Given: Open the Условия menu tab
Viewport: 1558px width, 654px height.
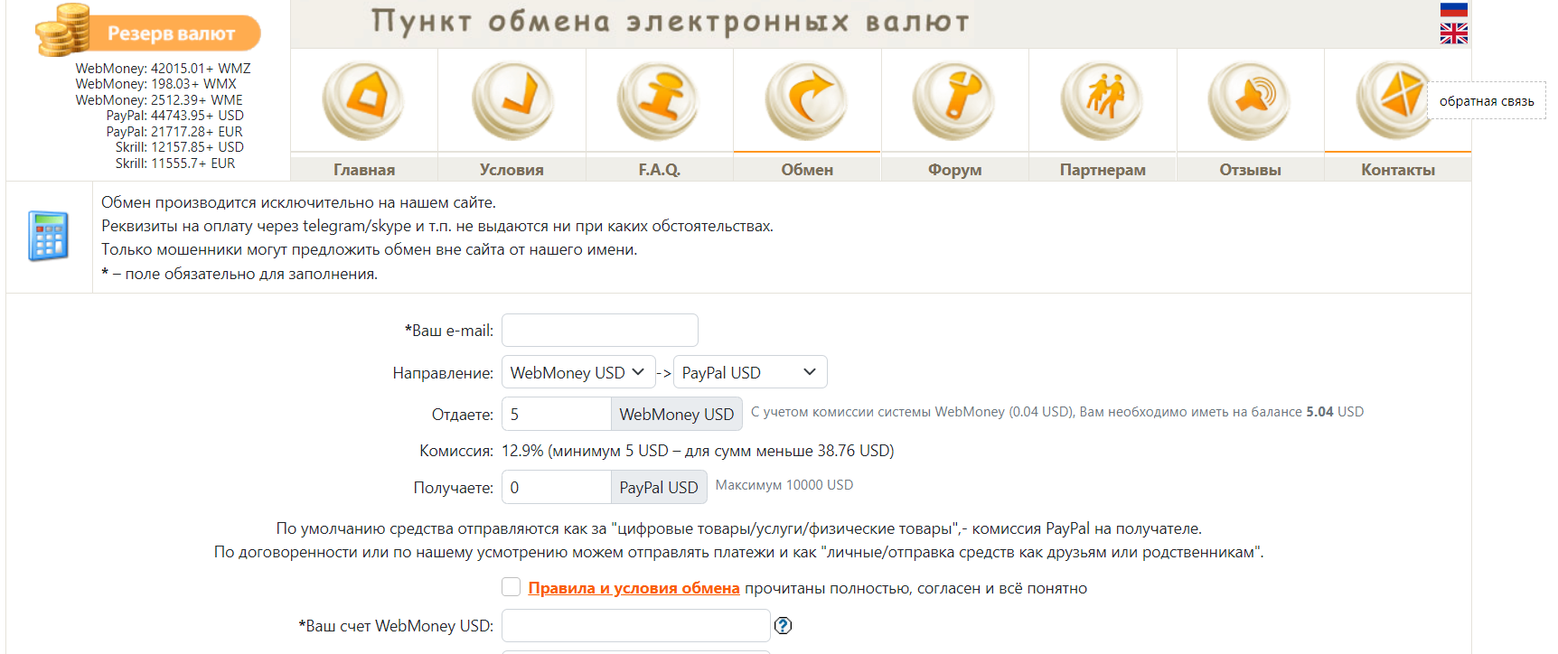Looking at the screenshot, I should click(x=512, y=169).
